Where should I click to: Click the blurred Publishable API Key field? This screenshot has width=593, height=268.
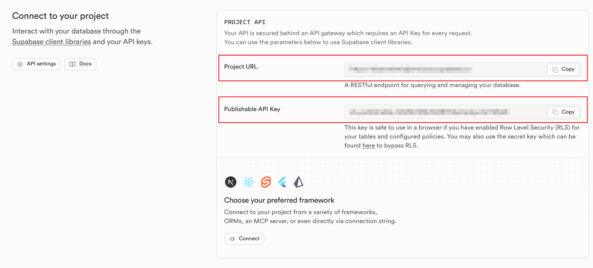(x=426, y=112)
